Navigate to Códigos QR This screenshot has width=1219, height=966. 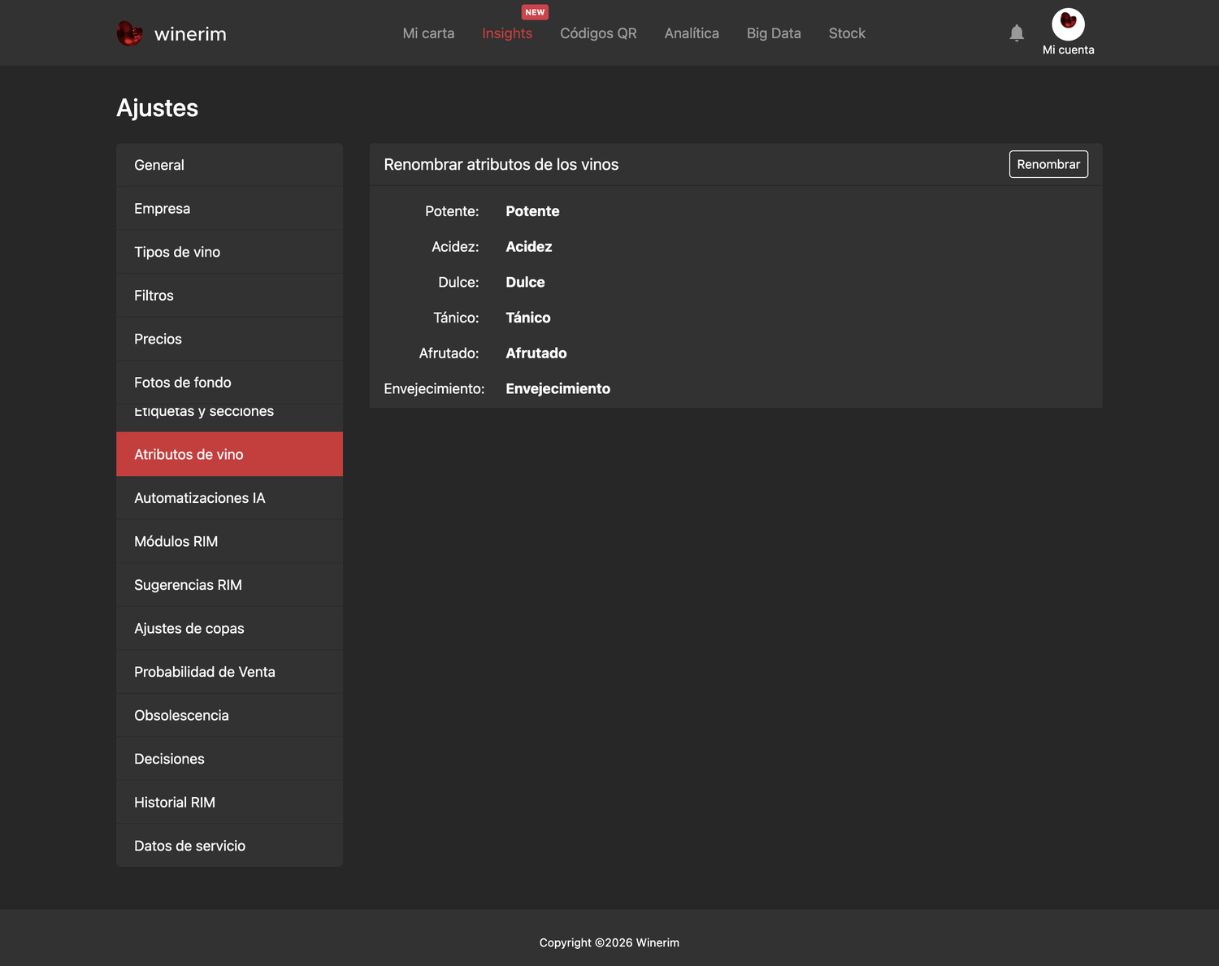pyautogui.click(x=598, y=33)
